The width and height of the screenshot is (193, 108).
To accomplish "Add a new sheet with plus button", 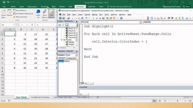I will tap(98, 97).
